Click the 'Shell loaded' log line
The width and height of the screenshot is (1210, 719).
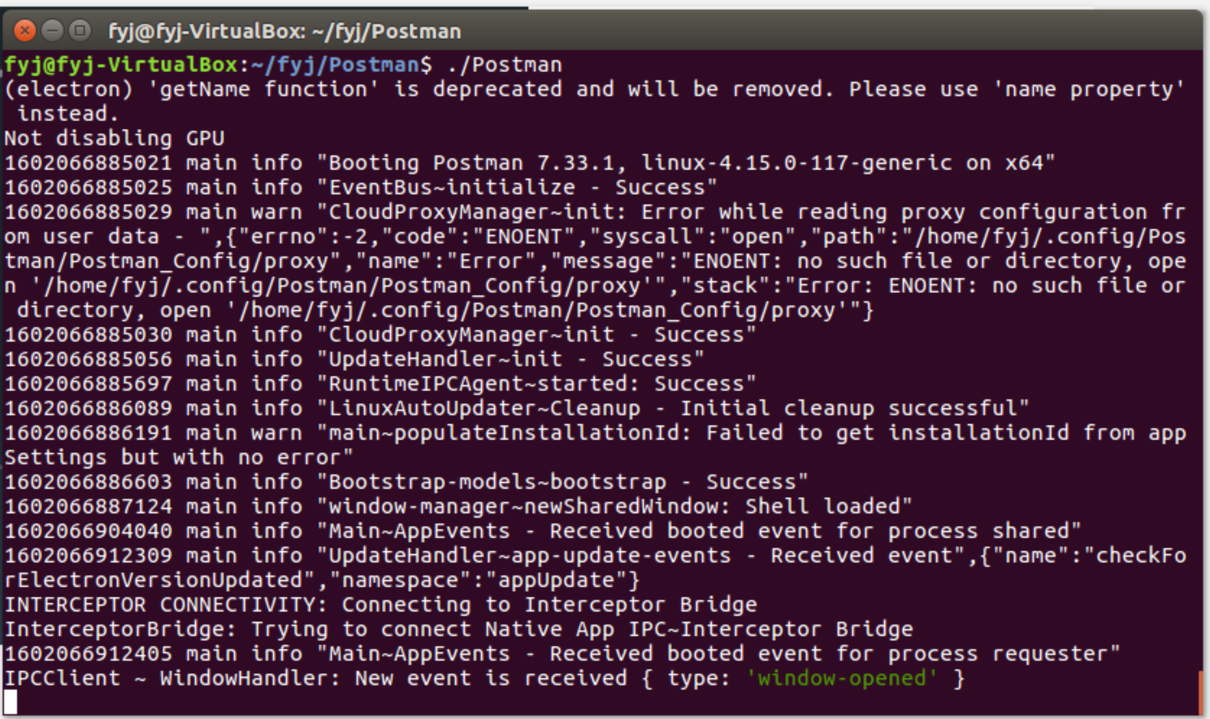458,506
